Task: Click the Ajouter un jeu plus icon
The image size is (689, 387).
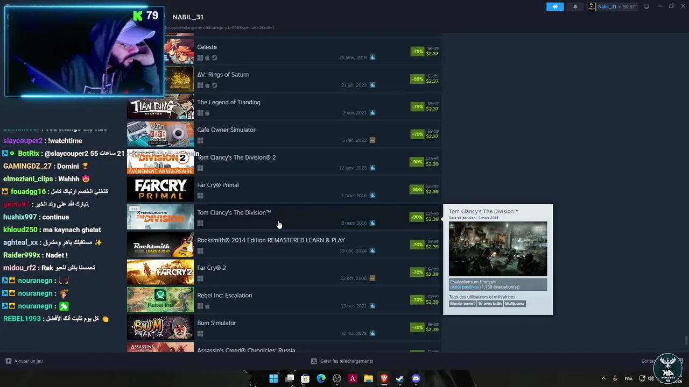Action: click(x=9, y=361)
